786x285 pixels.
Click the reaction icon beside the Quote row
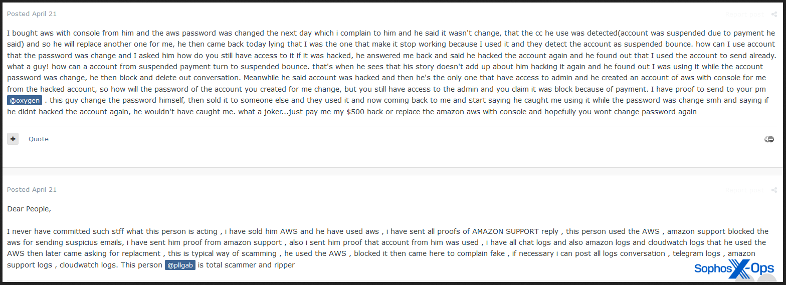[769, 139]
